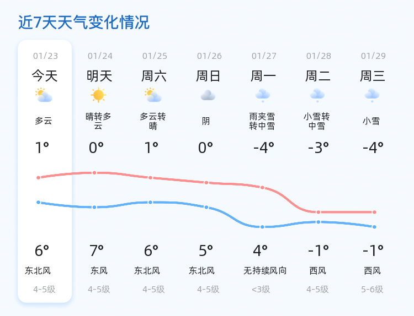Click the low temperature point for 01/27
Image resolution: width=414 pixels, height=316 pixels.
pyautogui.click(x=262, y=227)
